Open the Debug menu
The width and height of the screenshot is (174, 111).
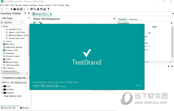pos(25,5)
